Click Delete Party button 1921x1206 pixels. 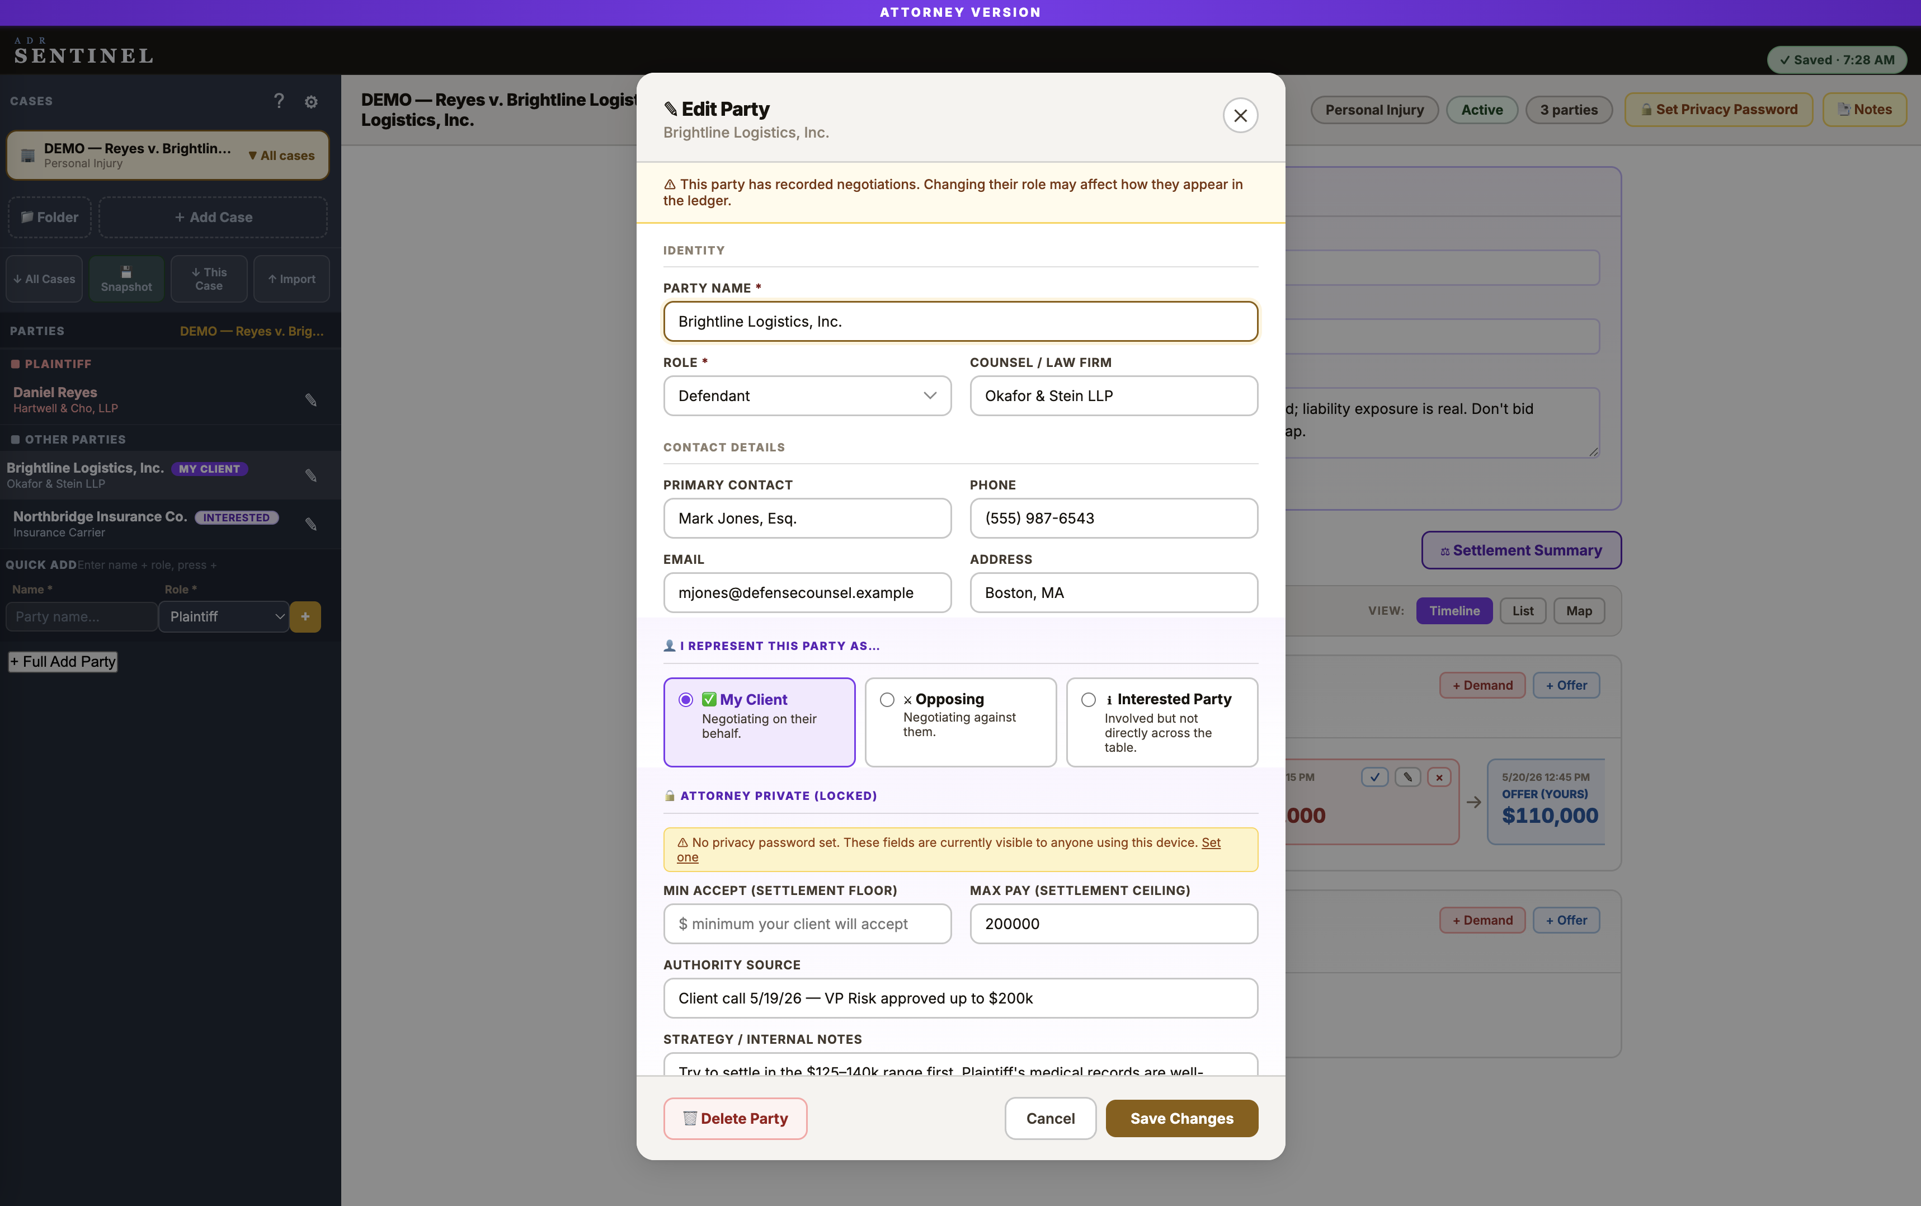(735, 1118)
